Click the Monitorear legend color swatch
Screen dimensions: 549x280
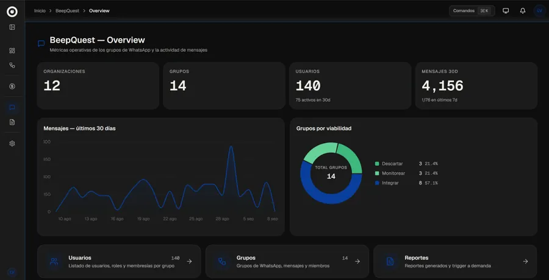377,173
